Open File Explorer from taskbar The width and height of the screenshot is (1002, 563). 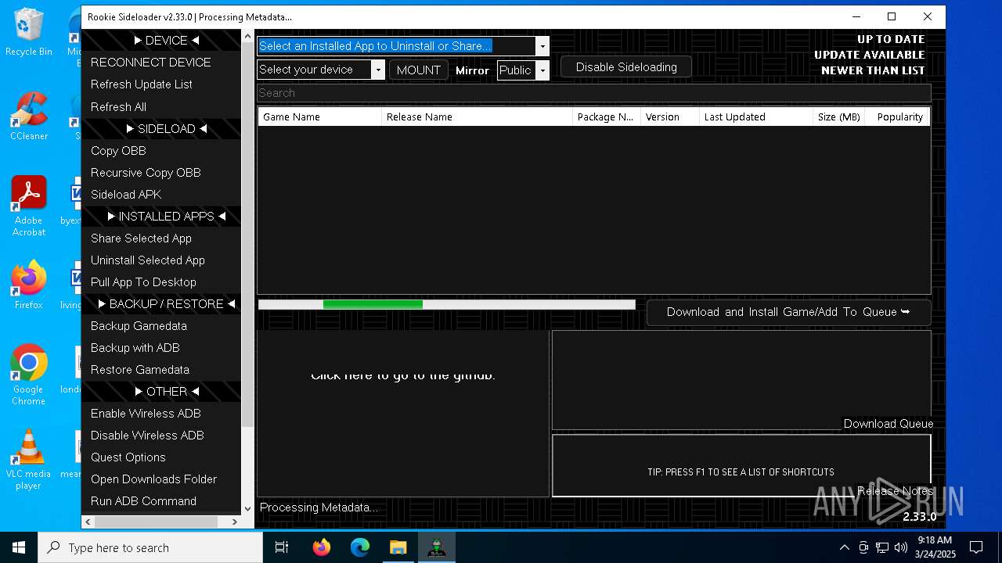tap(398, 547)
